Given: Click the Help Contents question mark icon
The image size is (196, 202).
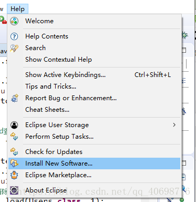Looking at the screenshot, I should pyautogui.click(x=14, y=36).
